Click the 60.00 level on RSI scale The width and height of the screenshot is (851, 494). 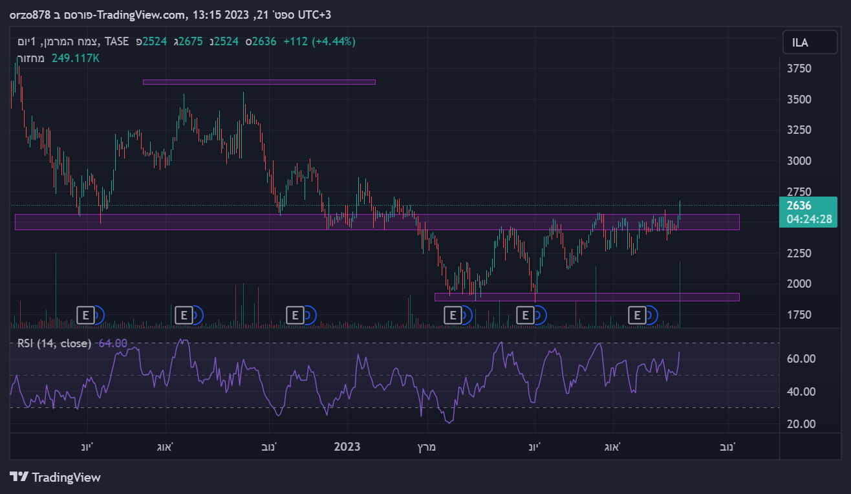(799, 359)
